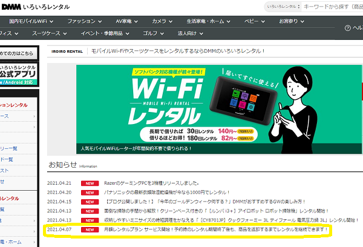Viewport: 363px width, 247px height.
Task: Click NEW badge beside 2021.04.07
Action: click(90, 229)
